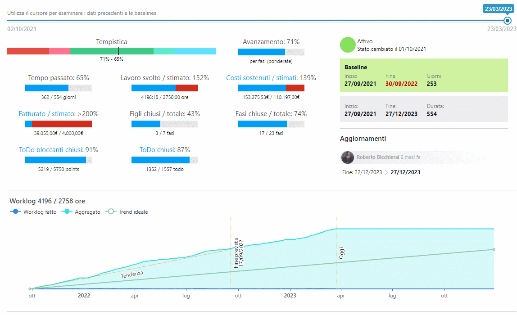The height and width of the screenshot is (315, 517).
Task: Click the Fasi chiuse / totale bar
Action: click(x=271, y=124)
